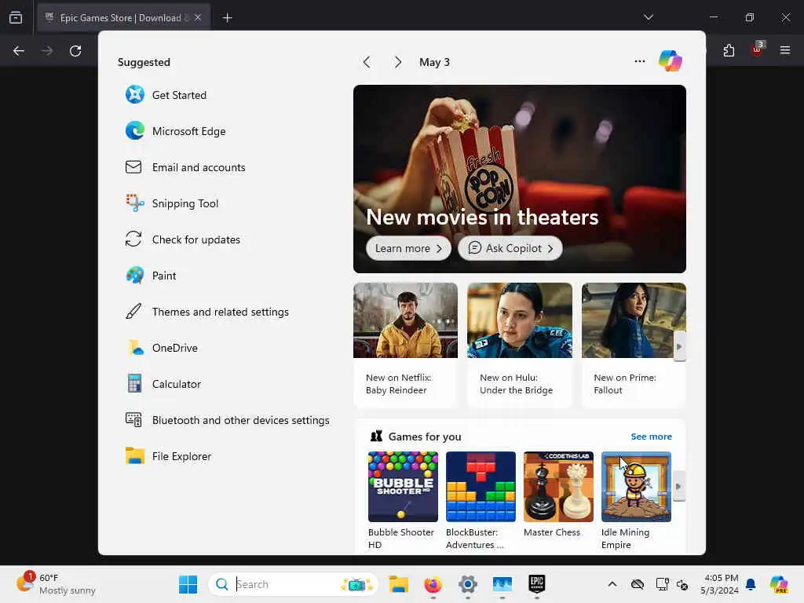Image resolution: width=804 pixels, height=603 pixels.
Task: Open the firefox view icon
Action: pyautogui.click(x=16, y=18)
